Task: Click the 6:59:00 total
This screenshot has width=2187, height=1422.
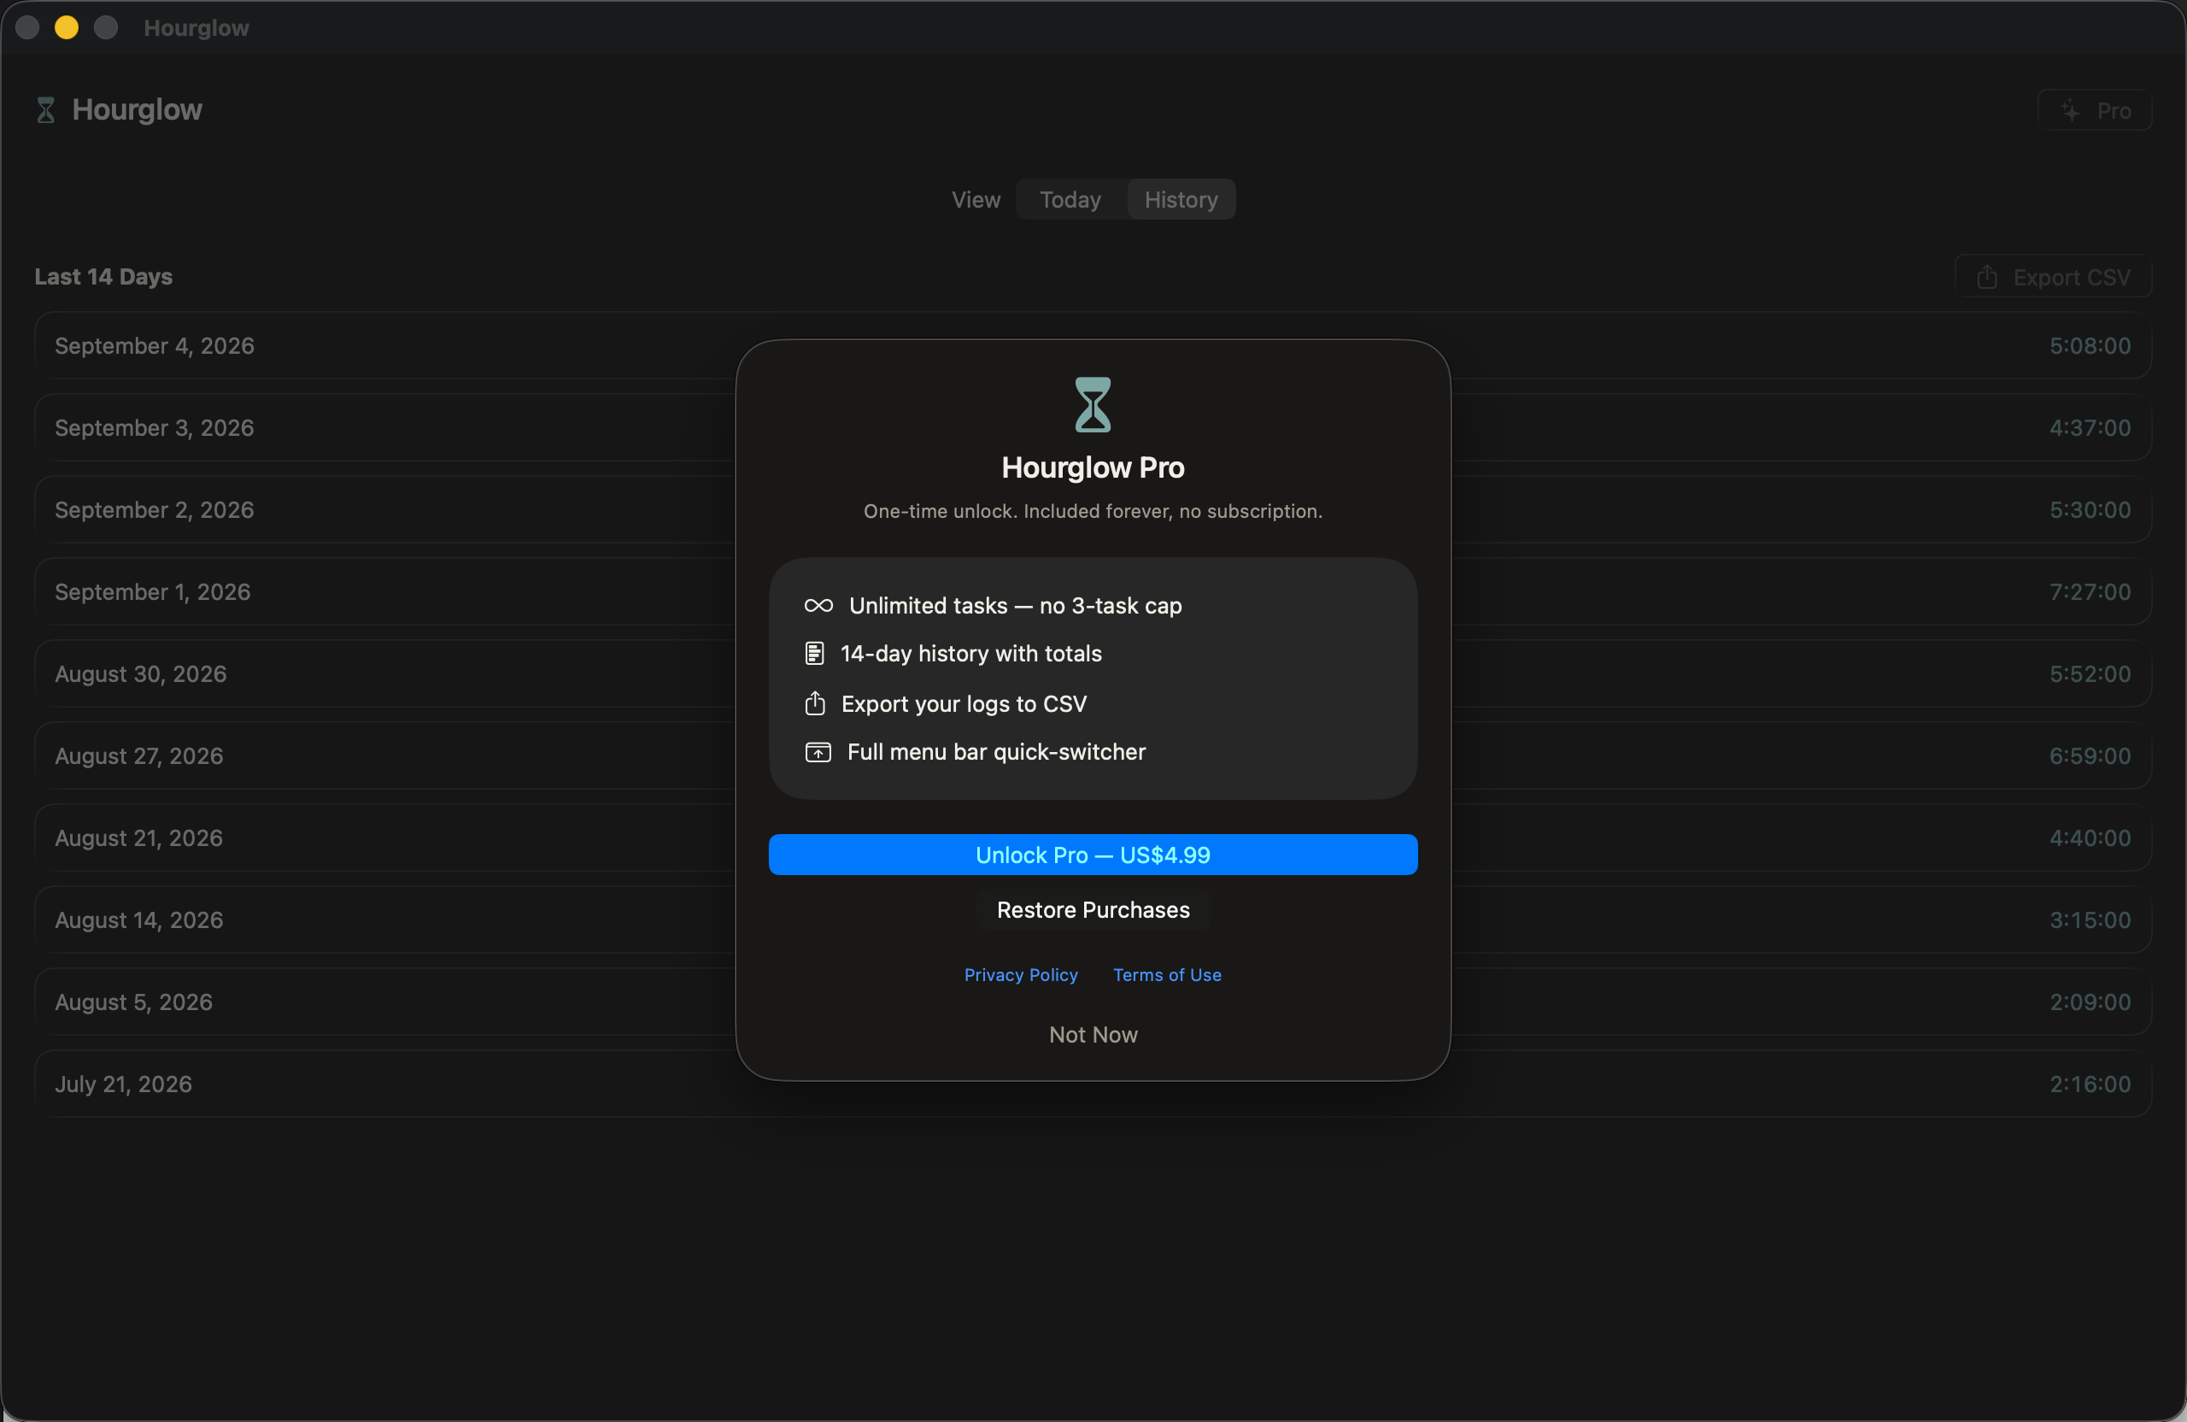Action: [2090, 756]
